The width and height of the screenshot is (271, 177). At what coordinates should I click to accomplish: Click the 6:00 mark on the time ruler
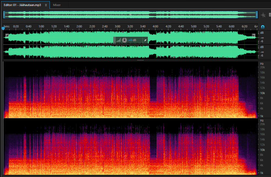(x=232, y=26)
